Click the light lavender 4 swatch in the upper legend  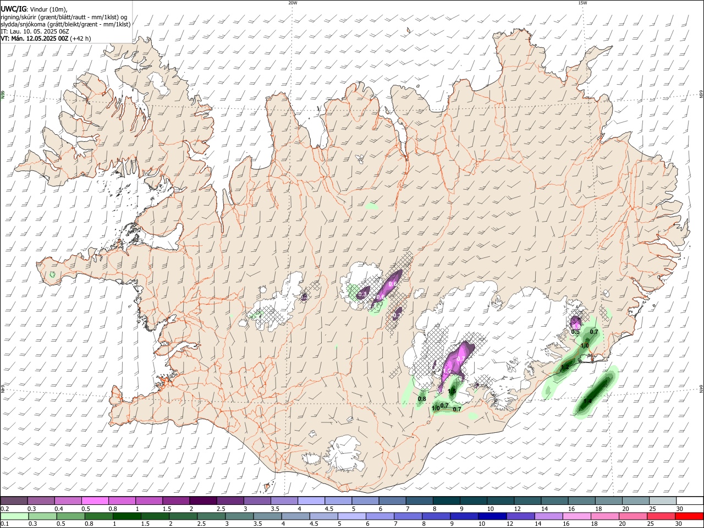[311, 501]
